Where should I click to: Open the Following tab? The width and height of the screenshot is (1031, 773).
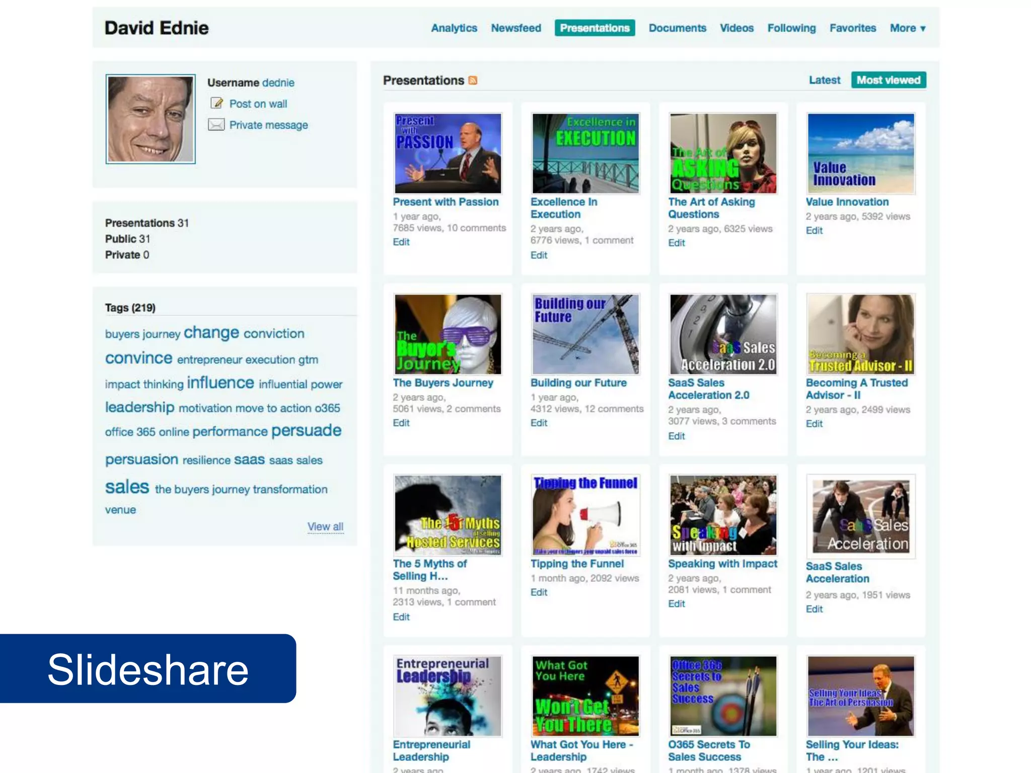tap(791, 28)
